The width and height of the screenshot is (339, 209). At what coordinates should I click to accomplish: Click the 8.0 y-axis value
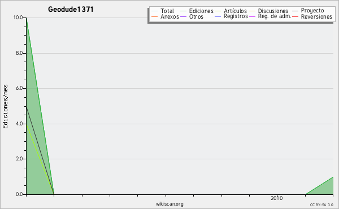pyautogui.click(x=19, y=53)
